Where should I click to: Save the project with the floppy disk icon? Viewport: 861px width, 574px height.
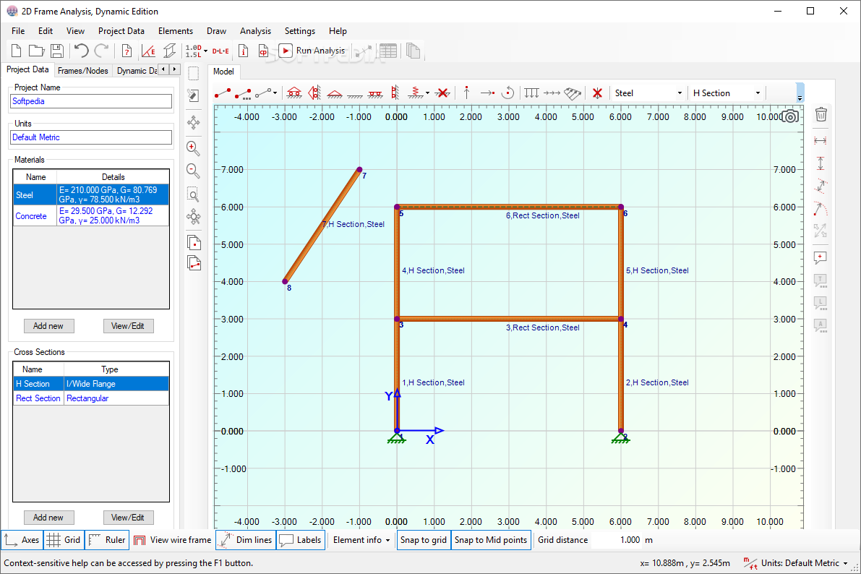(56, 51)
